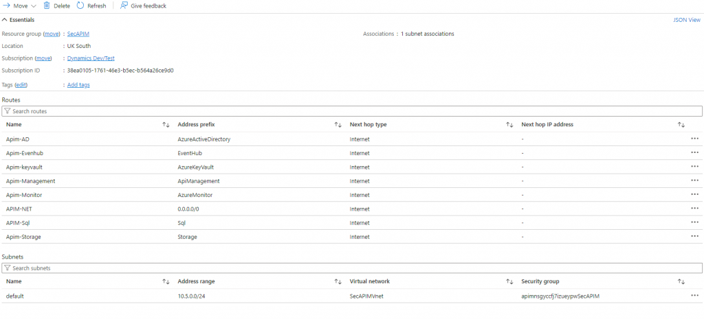Click the Give feedback icon

(x=124, y=5)
